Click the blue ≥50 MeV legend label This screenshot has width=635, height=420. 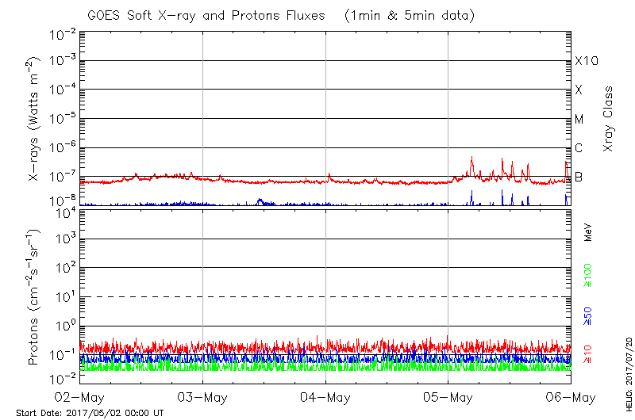(x=587, y=314)
